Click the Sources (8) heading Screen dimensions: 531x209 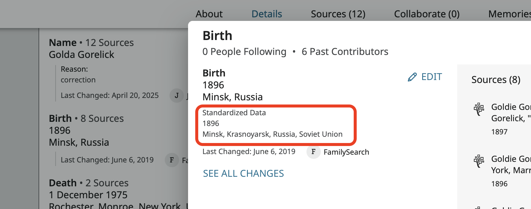pyautogui.click(x=495, y=80)
